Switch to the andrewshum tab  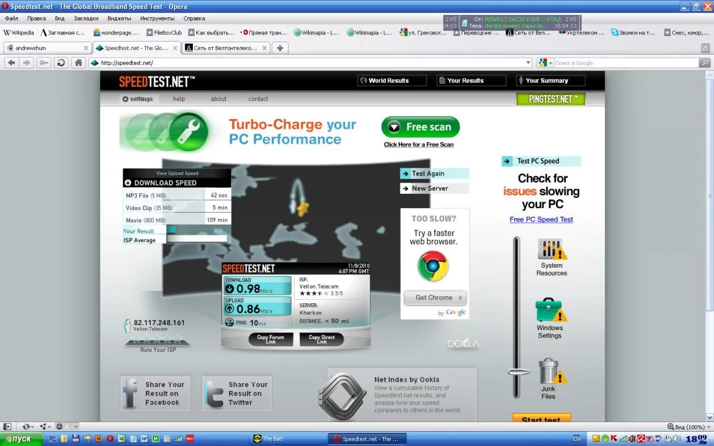point(47,48)
